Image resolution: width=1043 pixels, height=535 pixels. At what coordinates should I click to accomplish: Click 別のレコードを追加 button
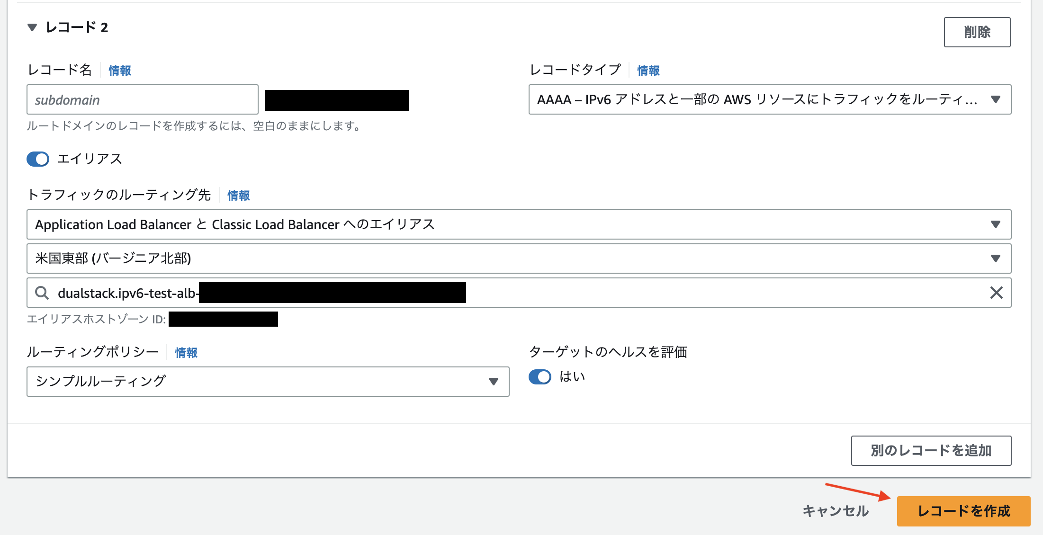pos(931,451)
